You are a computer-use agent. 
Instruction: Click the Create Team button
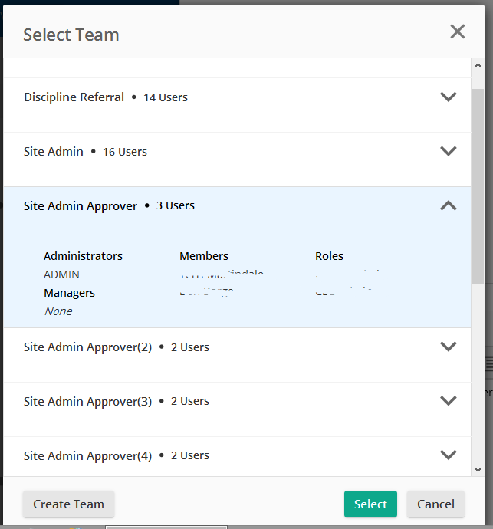pyautogui.click(x=68, y=504)
